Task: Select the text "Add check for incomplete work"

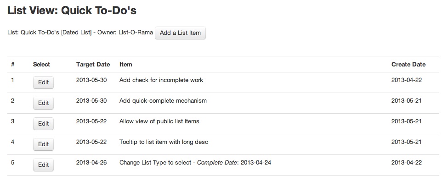Action: click(x=161, y=80)
